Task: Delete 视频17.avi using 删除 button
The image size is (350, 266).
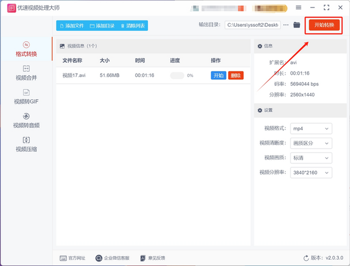Action: pos(236,75)
